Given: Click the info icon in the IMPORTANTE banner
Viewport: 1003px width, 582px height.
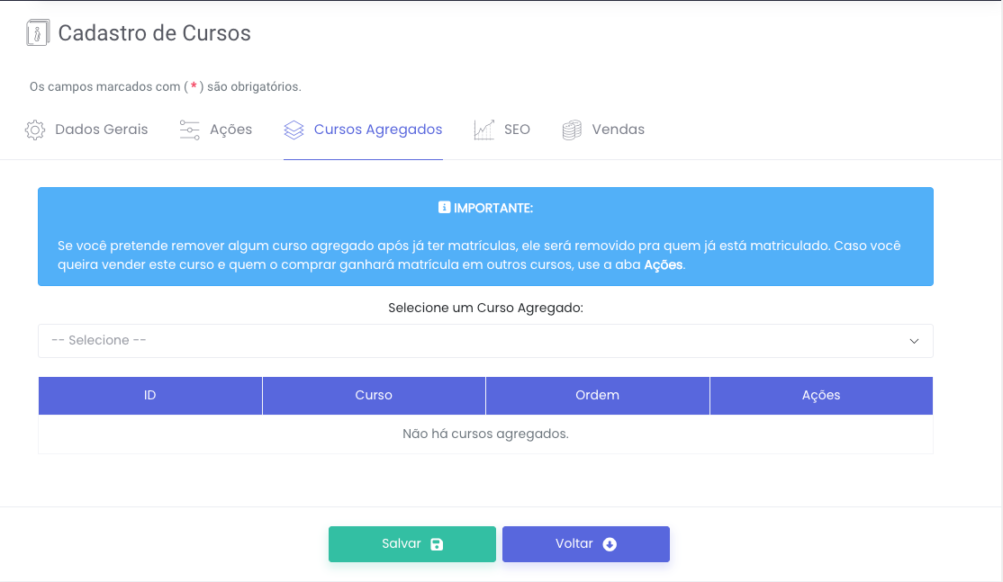Looking at the screenshot, I should coord(444,208).
